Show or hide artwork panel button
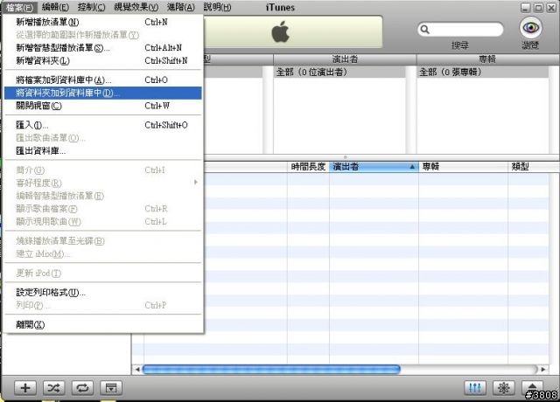 pyautogui.click(x=111, y=388)
